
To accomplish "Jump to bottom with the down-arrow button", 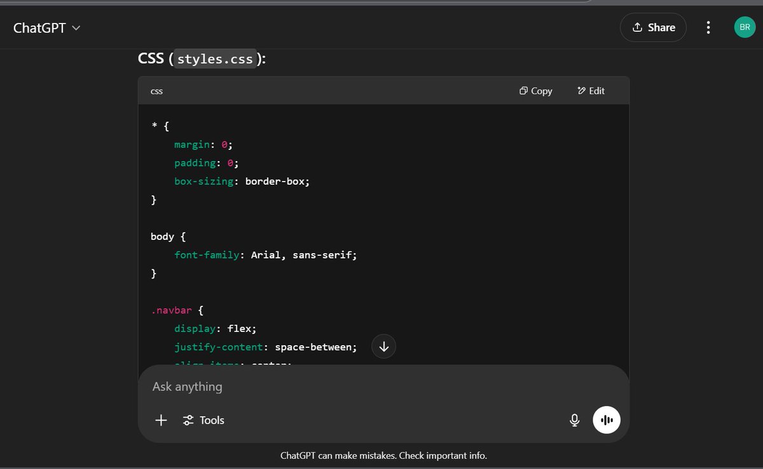I will pos(383,347).
